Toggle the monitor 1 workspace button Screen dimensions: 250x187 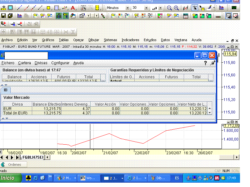(228, 16)
